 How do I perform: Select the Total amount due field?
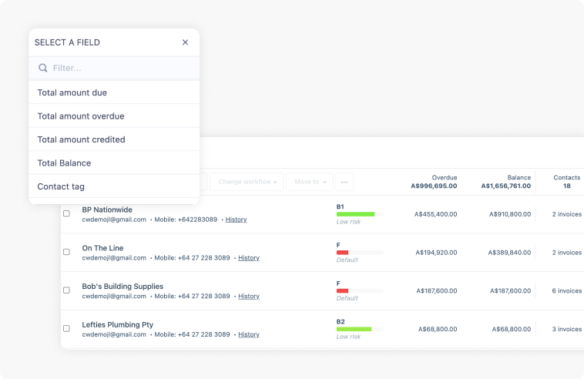point(72,92)
